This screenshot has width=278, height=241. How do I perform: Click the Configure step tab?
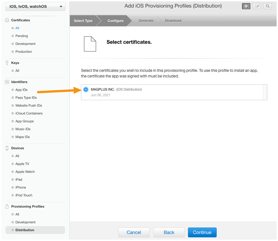115,21
